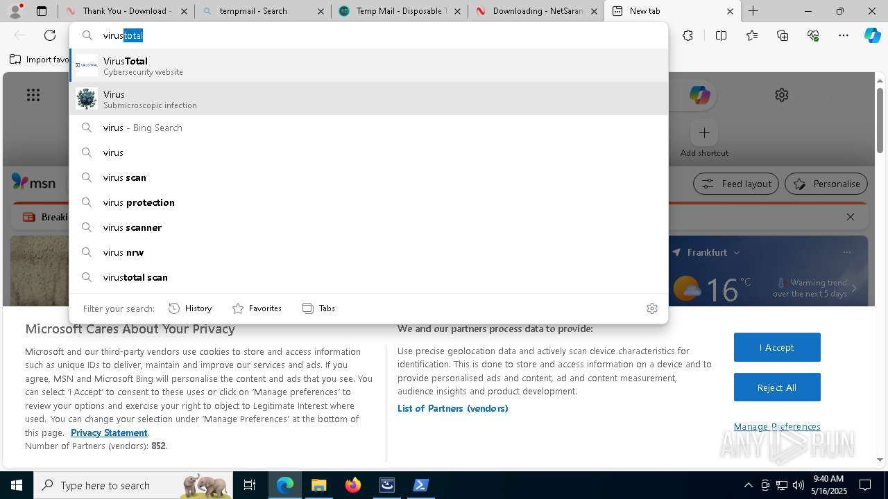Open the Collections icon in toolbar
The height and width of the screenshot is (499, 888).
pyautogui.click(x=783, y=35)
